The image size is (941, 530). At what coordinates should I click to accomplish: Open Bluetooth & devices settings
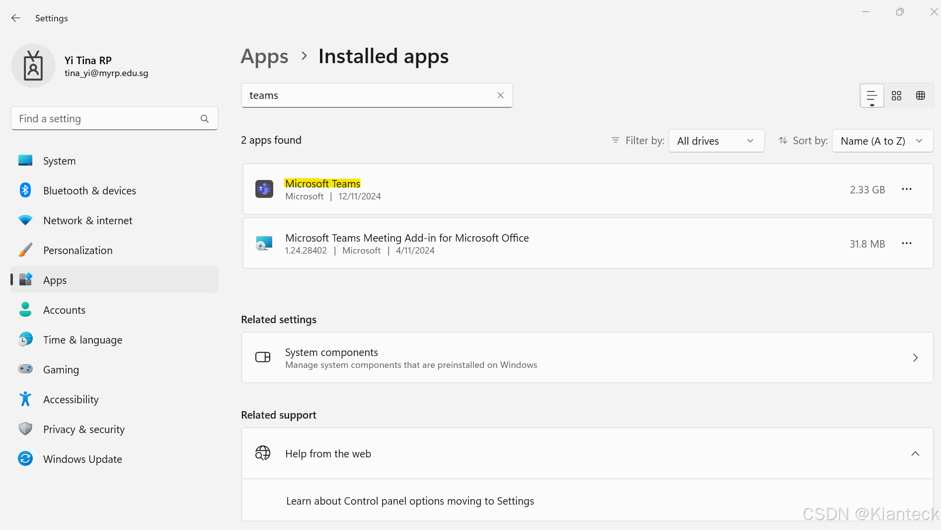[x=114, y=190]
